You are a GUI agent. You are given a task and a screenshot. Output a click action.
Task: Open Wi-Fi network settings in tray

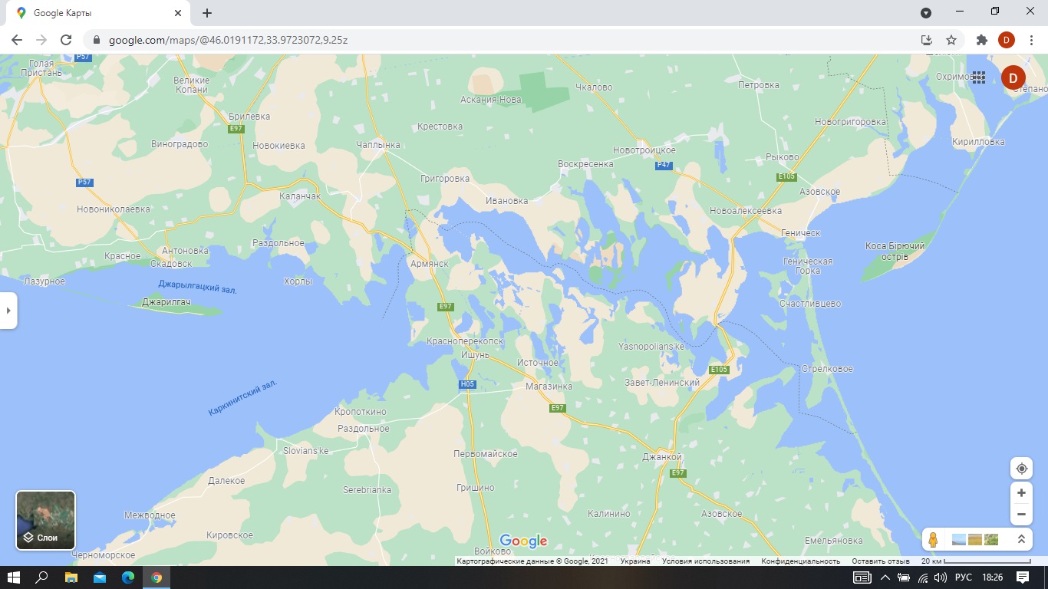(x=922, y=577)
